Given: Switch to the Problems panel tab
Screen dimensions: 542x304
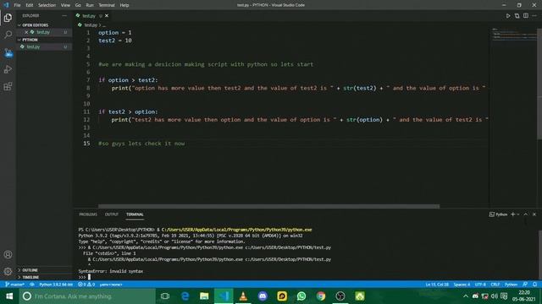Looking at the screenshot, I should point(88,214).
